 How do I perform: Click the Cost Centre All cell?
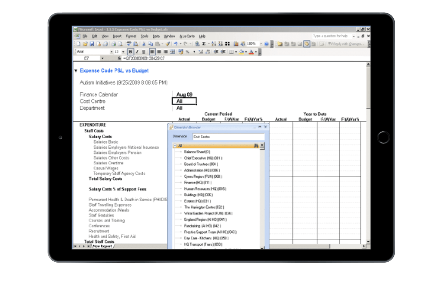[x=184, y=101]
